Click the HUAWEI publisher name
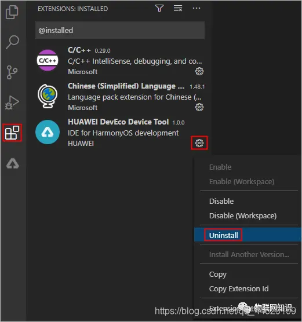 (x=81, y=144)
